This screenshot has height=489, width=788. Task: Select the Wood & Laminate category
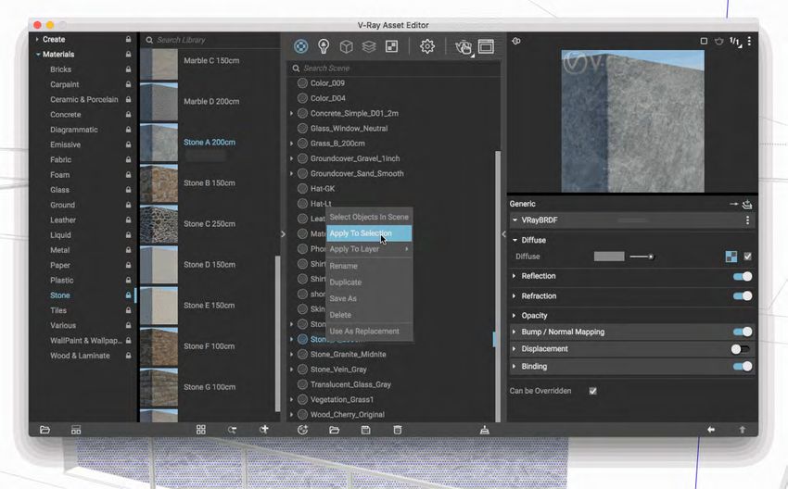coord(80,356)
